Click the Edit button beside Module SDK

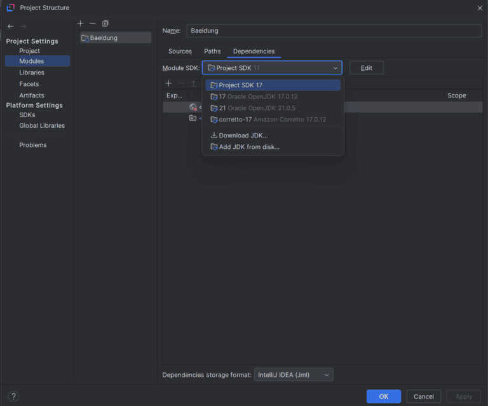[366, 68]
